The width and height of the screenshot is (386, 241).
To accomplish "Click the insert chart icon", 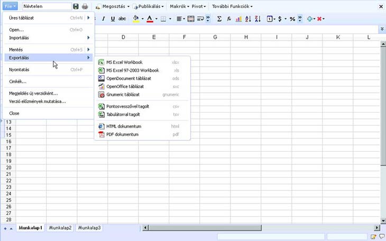I will click(x=238, y=19).
